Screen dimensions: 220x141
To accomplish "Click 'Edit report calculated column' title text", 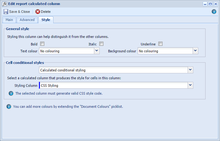I will click(34, 4).
